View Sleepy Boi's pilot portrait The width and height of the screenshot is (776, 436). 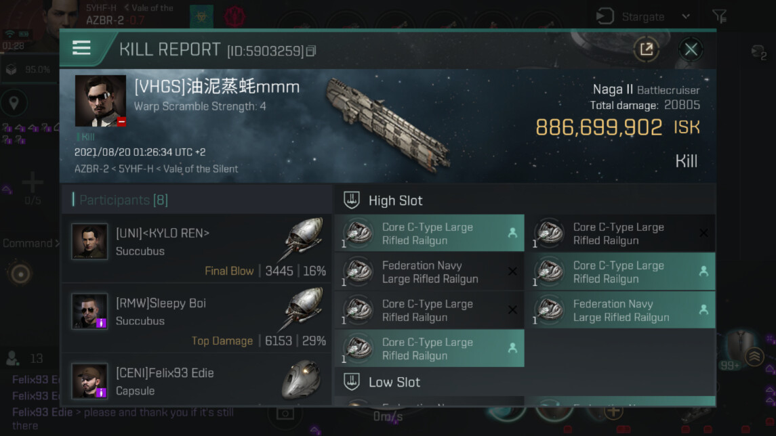[x=89, y=311]
